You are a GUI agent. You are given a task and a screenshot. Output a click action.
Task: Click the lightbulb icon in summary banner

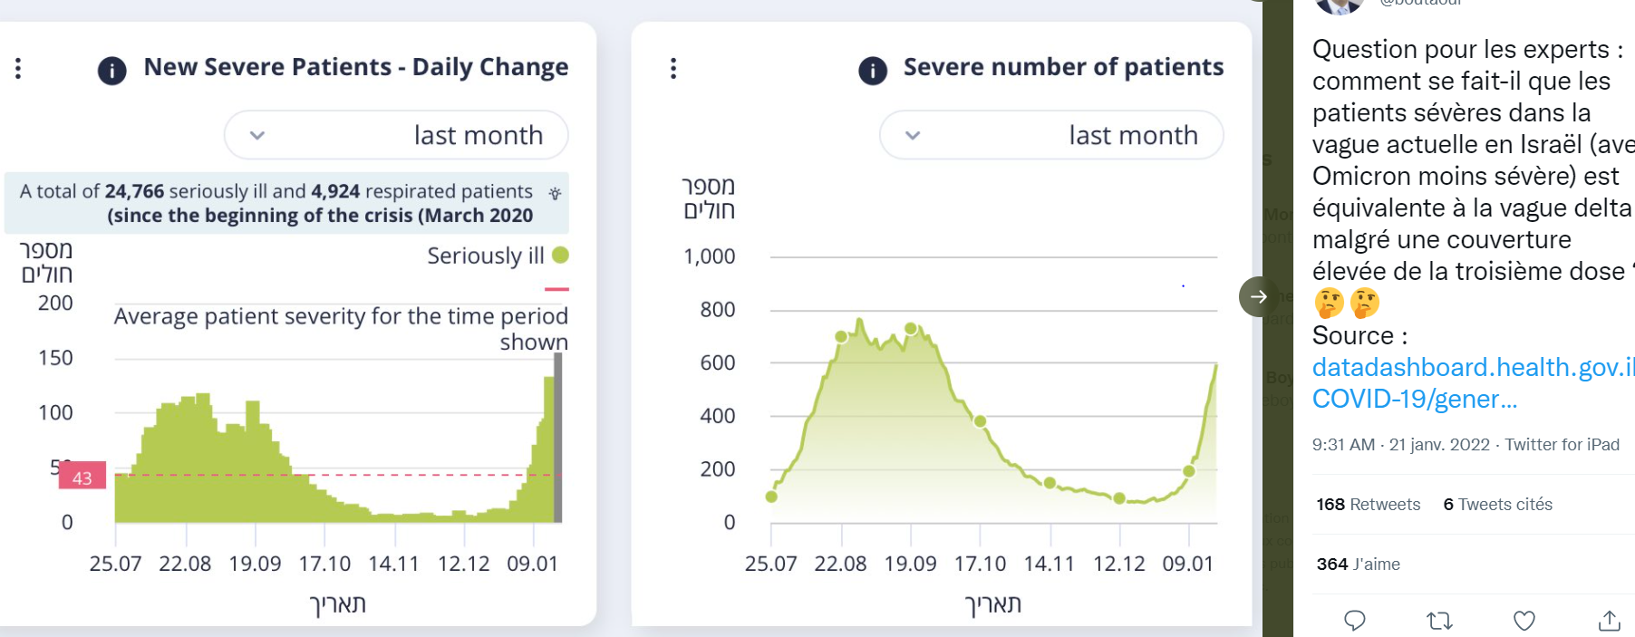pyautogui.click(x=555, y=193)
